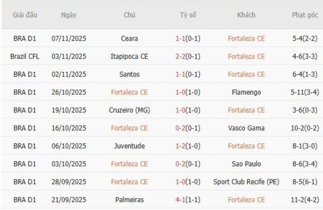Select the "Khách" column header
323x210 pixels.
[x=246, y=15]
